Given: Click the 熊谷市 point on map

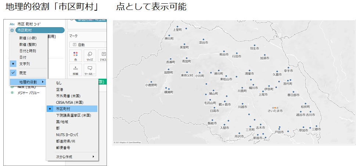Looking at the screenshot, I should tap(224, 51).
